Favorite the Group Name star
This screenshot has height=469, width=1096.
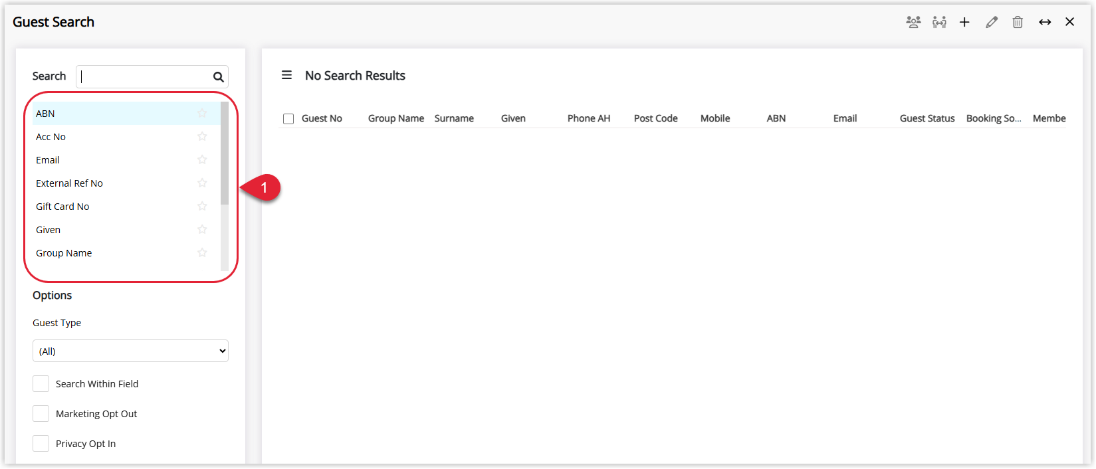202,253
